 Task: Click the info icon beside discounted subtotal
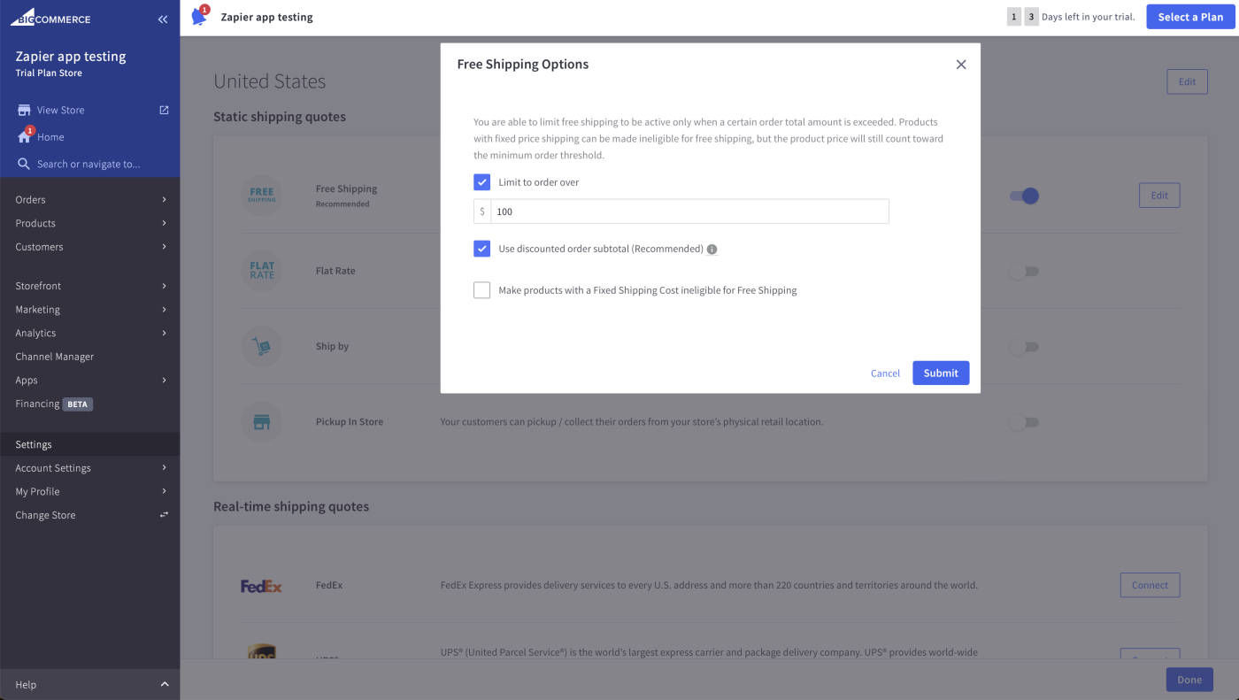click(x=712, y=250)
